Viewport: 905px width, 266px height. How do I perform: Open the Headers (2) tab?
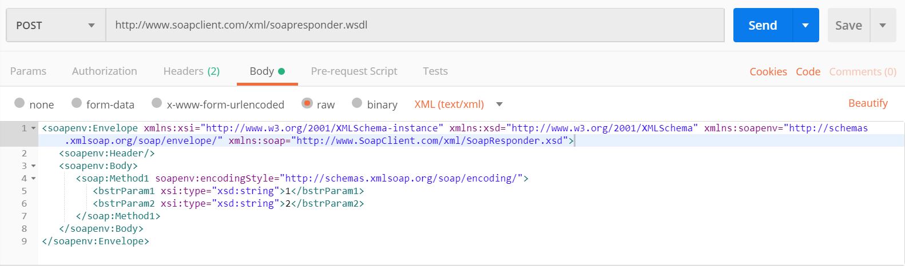point(191,71)
